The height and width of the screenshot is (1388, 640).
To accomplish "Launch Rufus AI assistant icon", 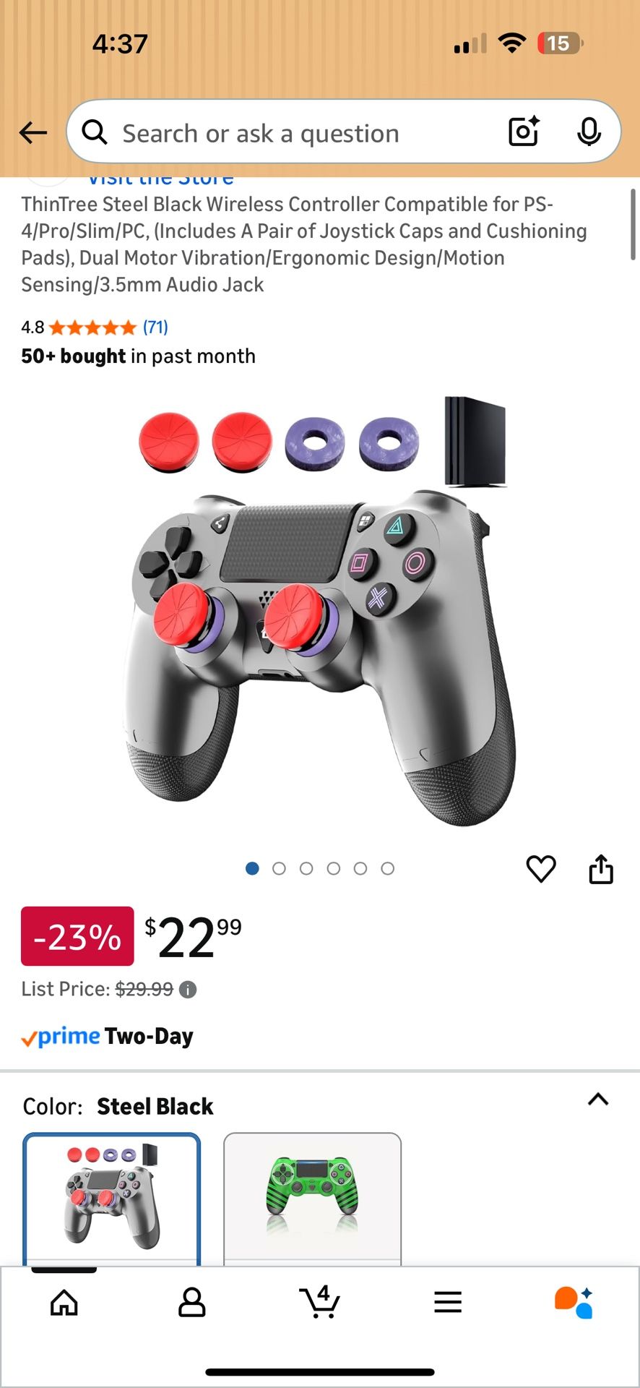I will [x=574, y=1302].
